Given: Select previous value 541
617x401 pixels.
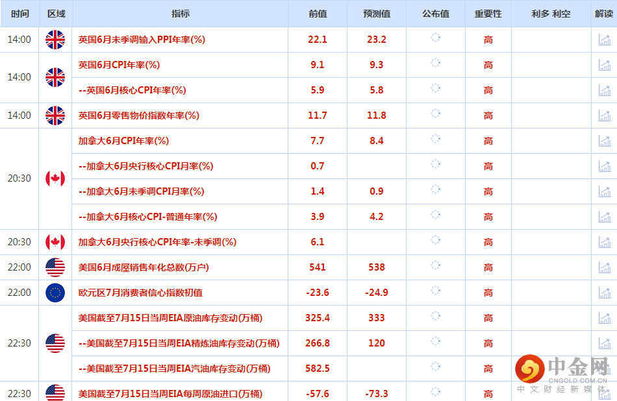Looking at the screenshot, I should [318, 267].
